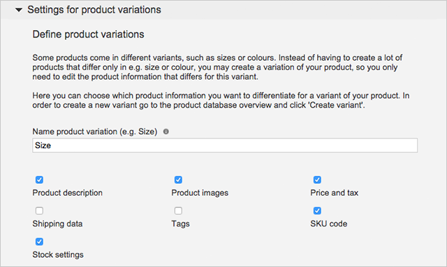447x267 pixels.
Task: Click the Product images label text
Action: coord(200,193)
